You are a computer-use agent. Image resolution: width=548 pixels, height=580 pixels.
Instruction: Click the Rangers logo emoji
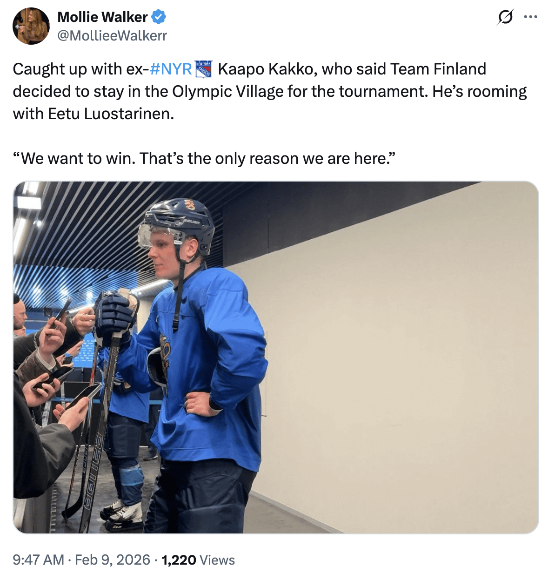click(x=204, y=69)
